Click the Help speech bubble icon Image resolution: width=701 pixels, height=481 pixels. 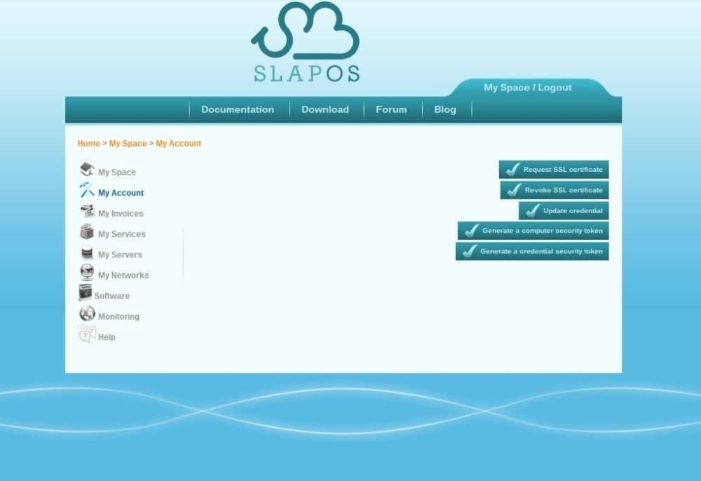point(87,334)
